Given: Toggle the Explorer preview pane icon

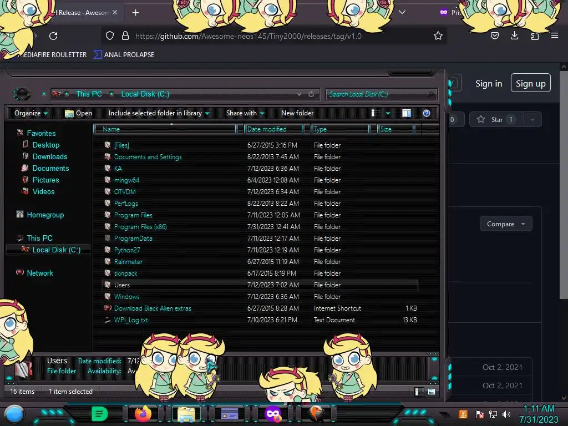Looking at the screenshot, I should 407,113.
